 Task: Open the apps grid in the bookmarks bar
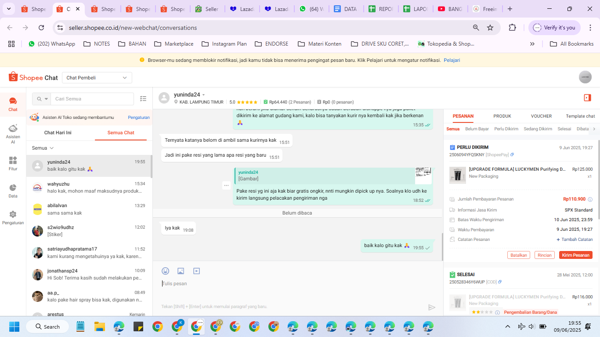(x=11, y=44)
